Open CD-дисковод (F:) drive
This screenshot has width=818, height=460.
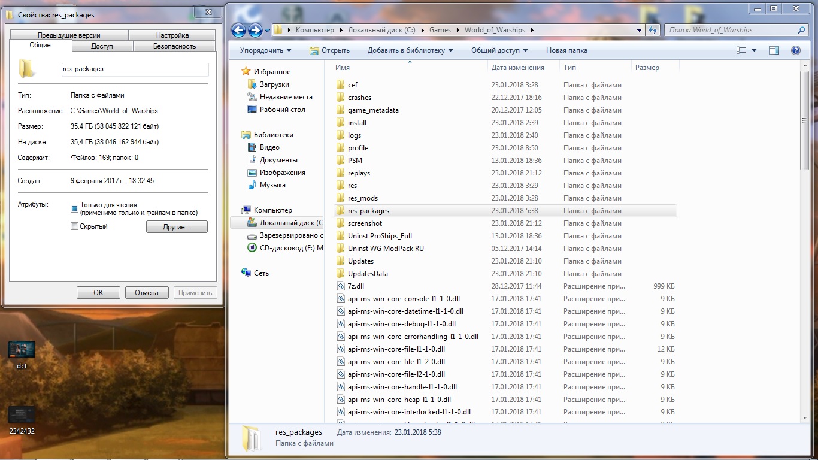285,248
